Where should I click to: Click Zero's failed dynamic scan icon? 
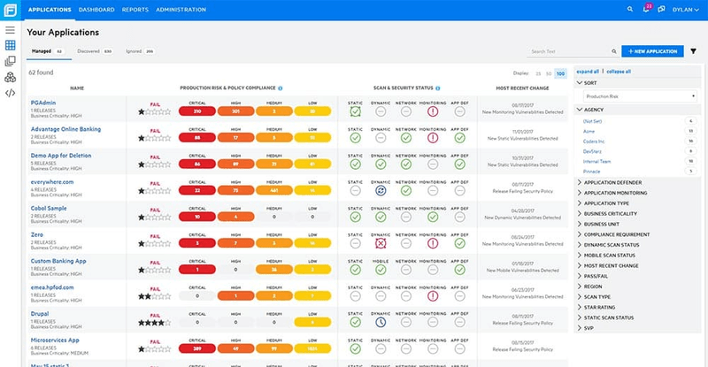coord(381,243)
